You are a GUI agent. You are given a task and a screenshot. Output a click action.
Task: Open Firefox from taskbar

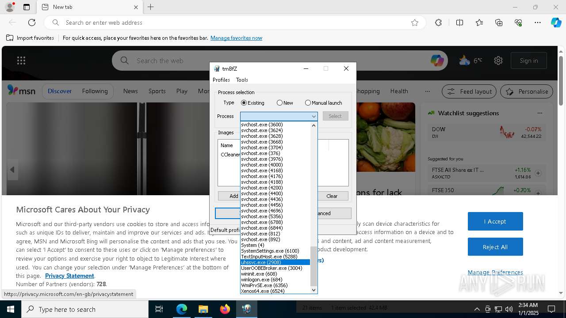click(225, 309)
